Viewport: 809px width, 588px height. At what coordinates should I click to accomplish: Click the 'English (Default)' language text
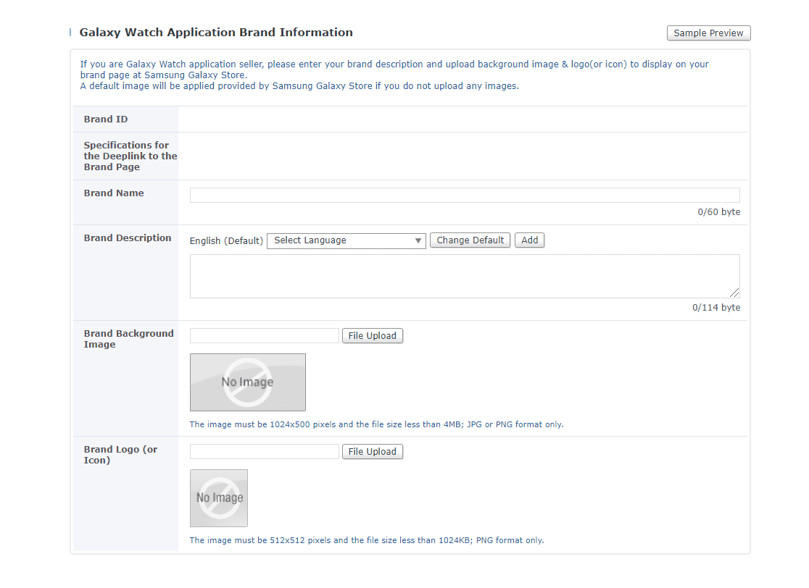coord(226,240)
